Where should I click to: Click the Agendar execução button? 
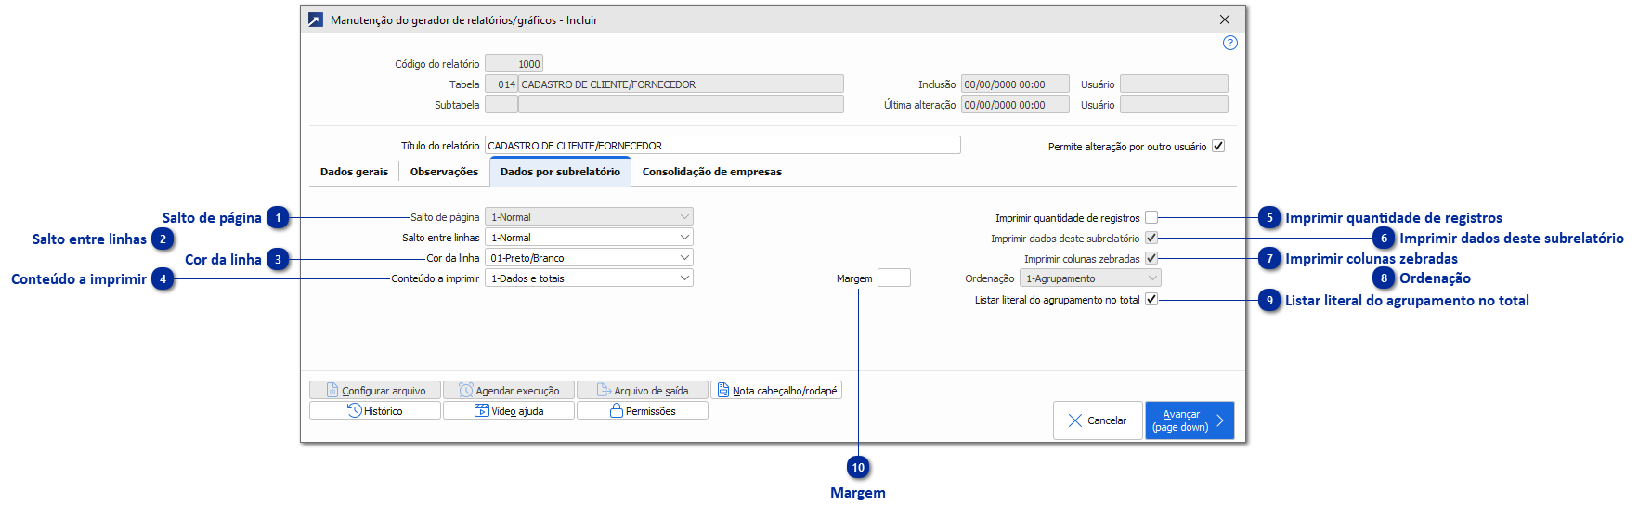(x=509, y=391)
